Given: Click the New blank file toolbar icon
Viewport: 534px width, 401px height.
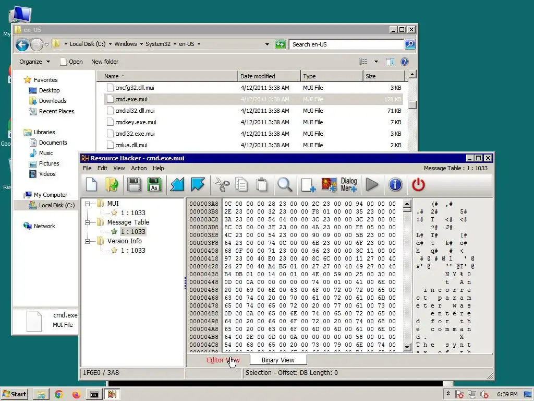Looking at the screenshot, I should [91, 184].
